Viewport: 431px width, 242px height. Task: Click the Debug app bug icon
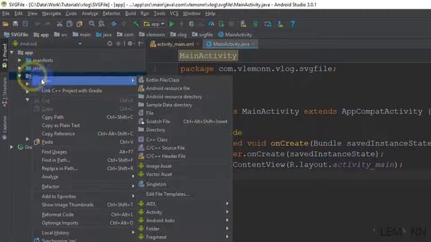(x=191, y=24)
